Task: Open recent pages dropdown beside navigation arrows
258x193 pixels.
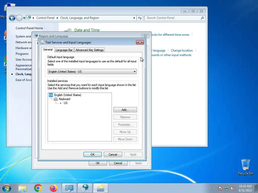Action: 24,18
